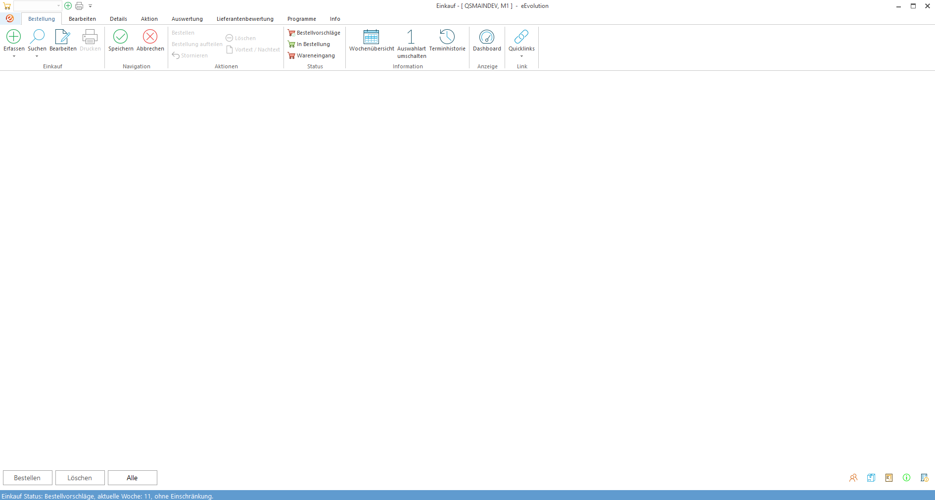Open the Programme ribbon tab

coord(302,19)
